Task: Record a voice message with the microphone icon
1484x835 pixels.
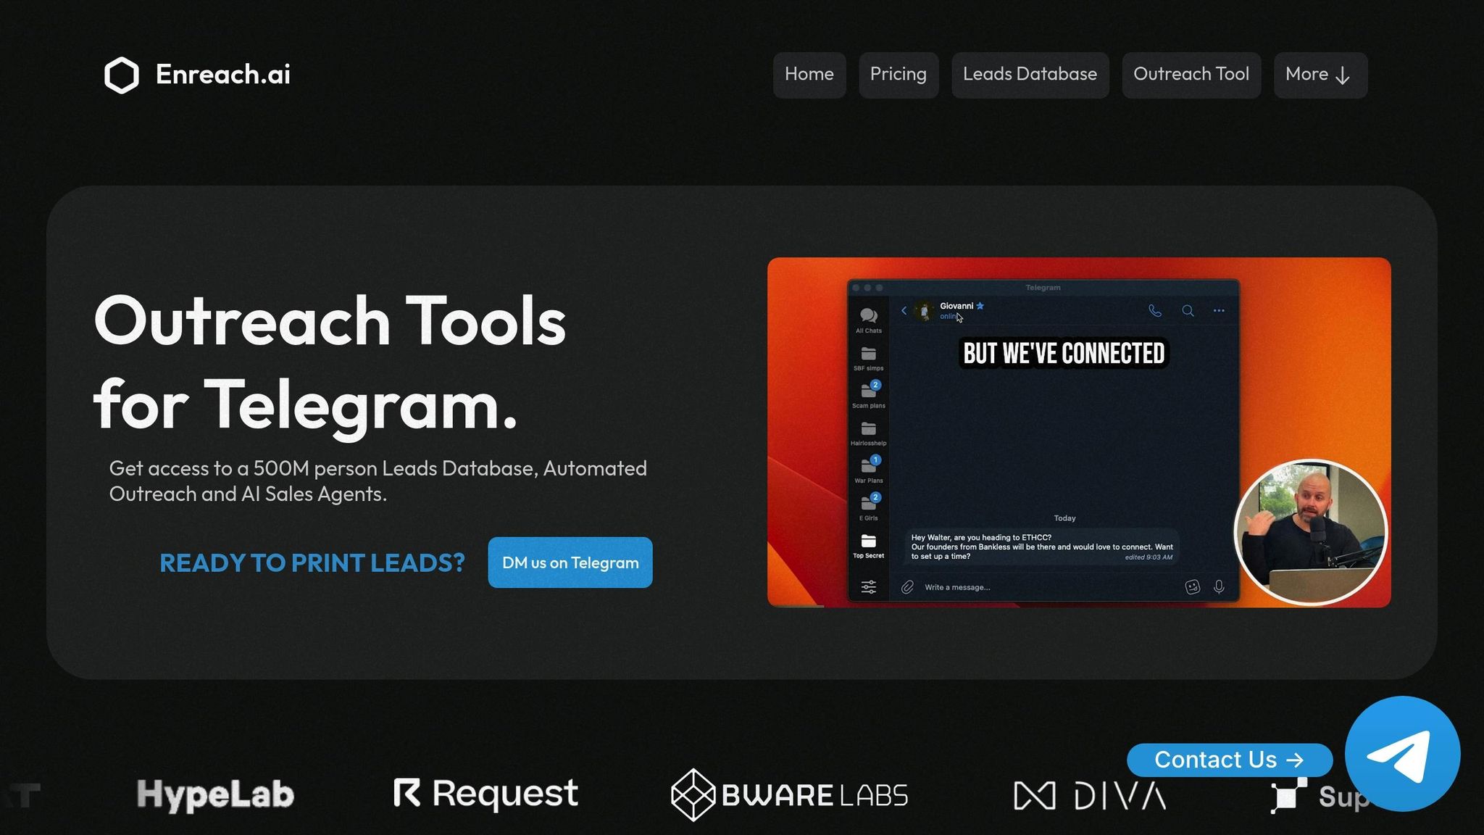Action: point(1220,587)
